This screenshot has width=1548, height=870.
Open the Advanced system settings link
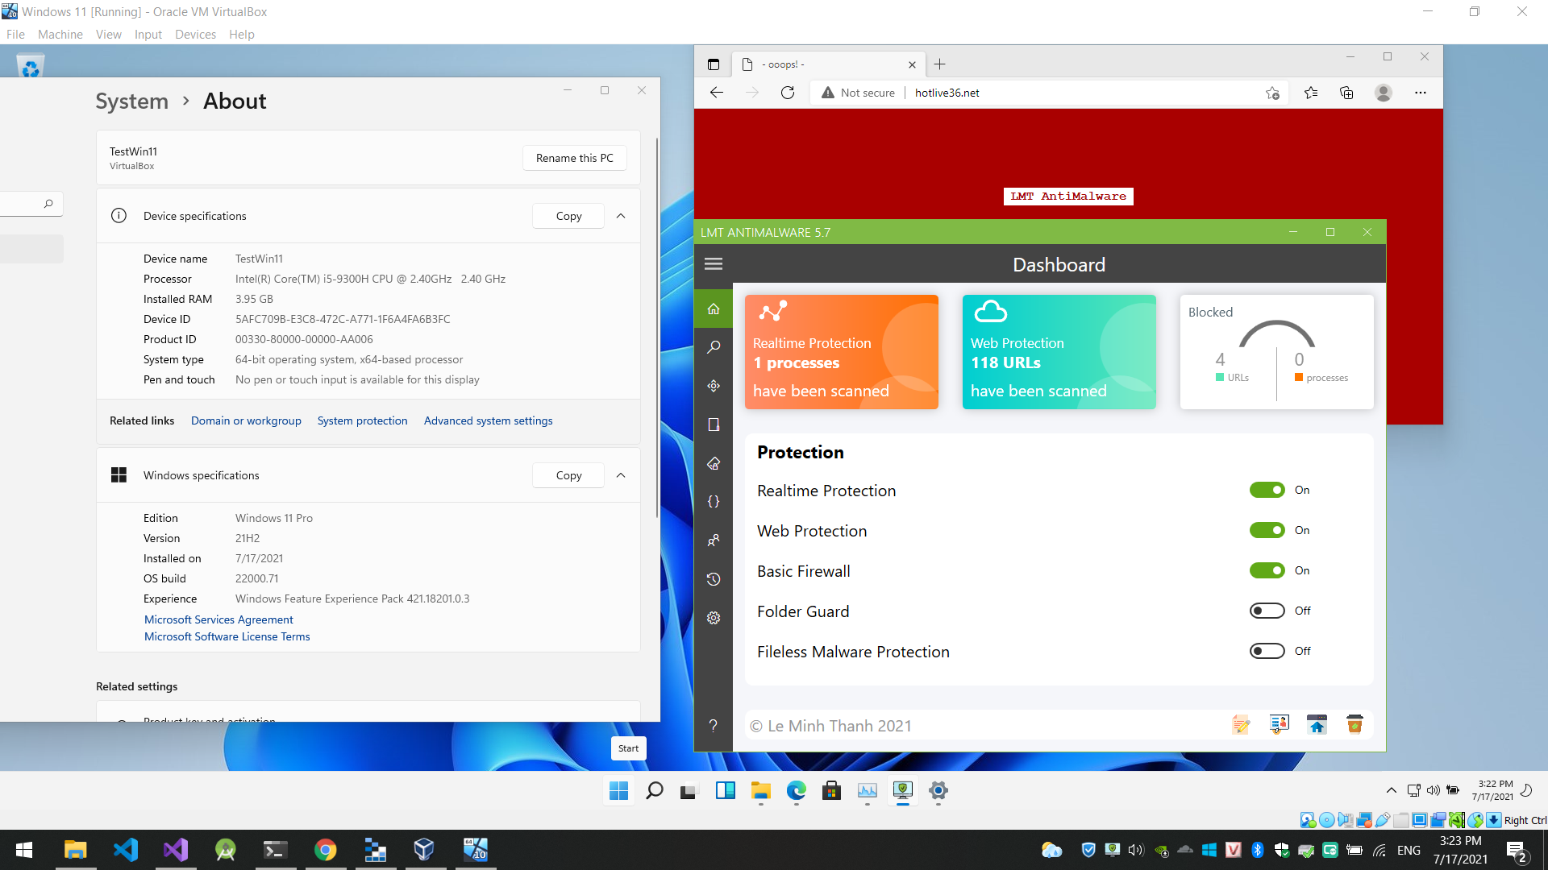pos(488,420)
